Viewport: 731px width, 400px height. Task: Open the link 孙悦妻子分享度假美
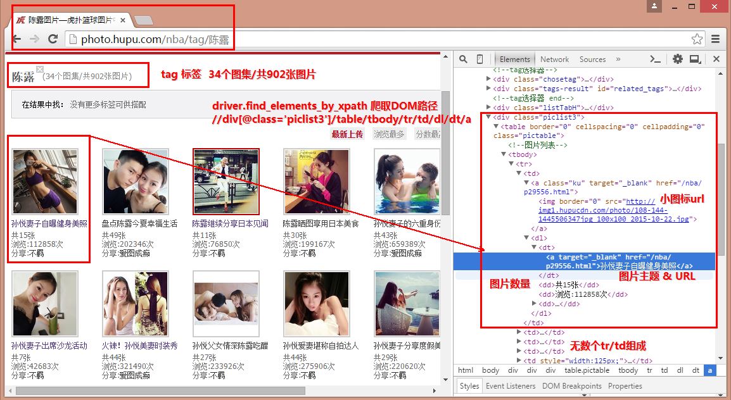click(x=407, y=346)
